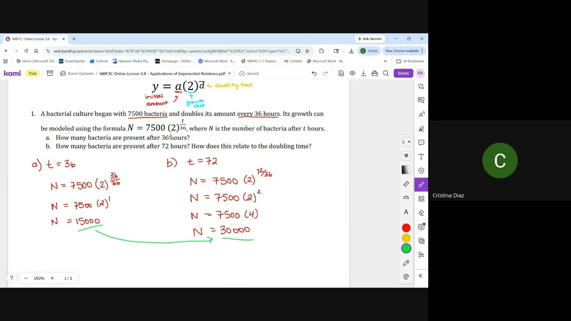Screen dimensions: 571x321
Task: Collapse the Kami toolbar with double chevron
Action: tap(420, 276)
